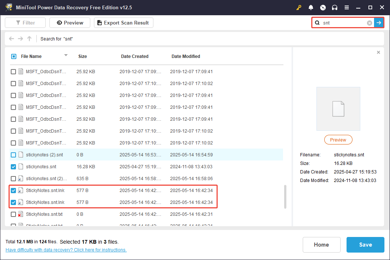Click the Preview toolbar button
This screenshot has height=260, width=390.
point(70,23)
